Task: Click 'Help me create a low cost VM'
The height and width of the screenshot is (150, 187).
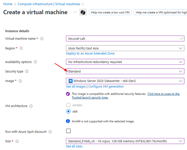Action: tap(110, 12)
